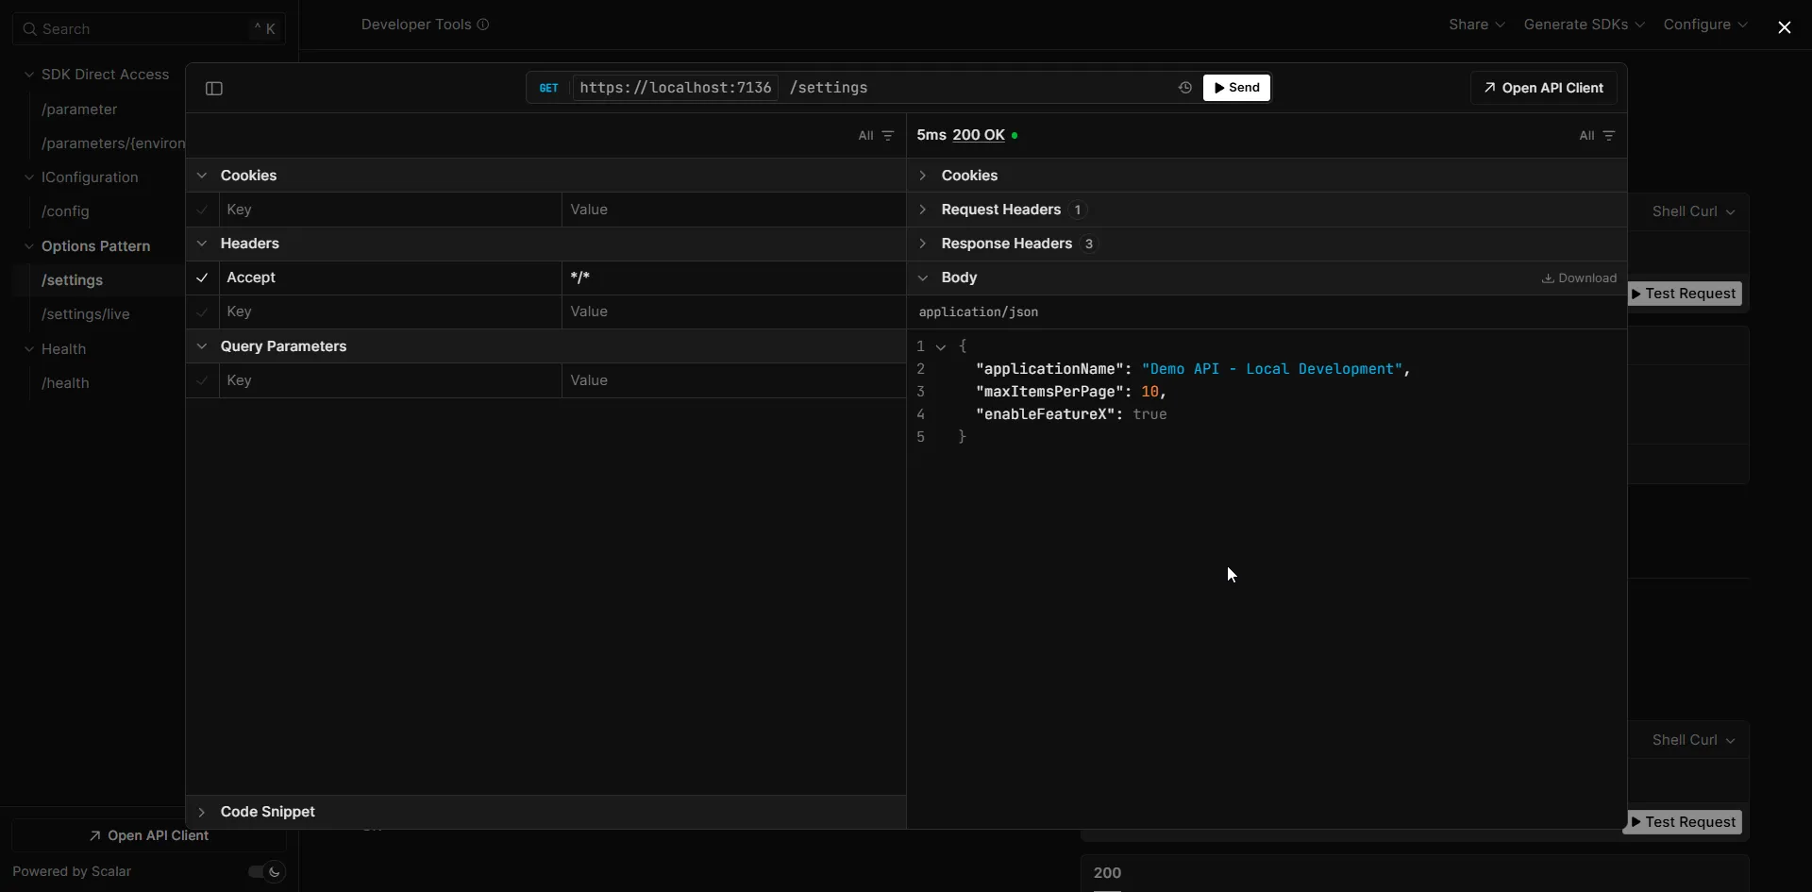Image resolution: width=1812 pixels, height=892 pixels.
Task: Run Test Request below the body panel
Action: (1685, 821)
